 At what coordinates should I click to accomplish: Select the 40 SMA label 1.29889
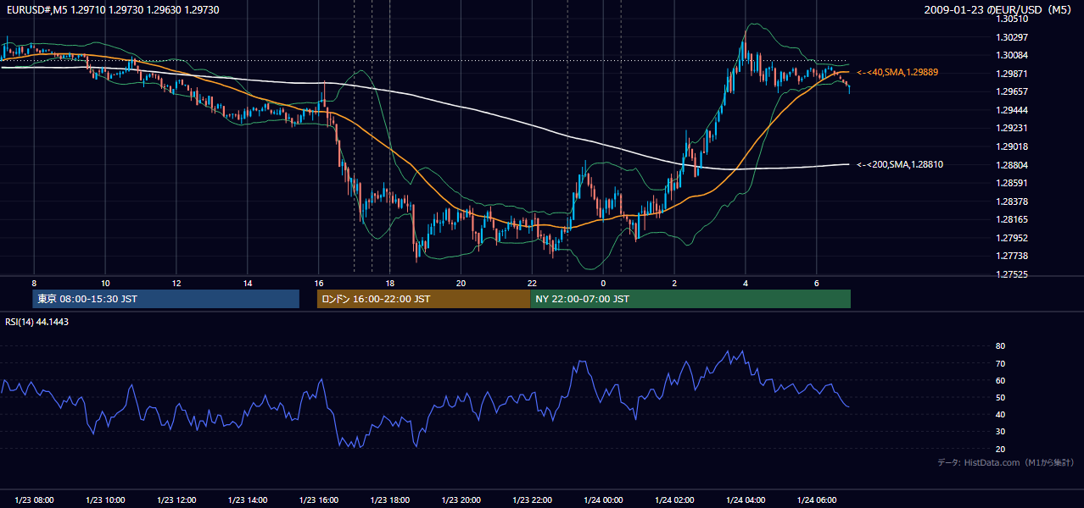tap(898, 73)
